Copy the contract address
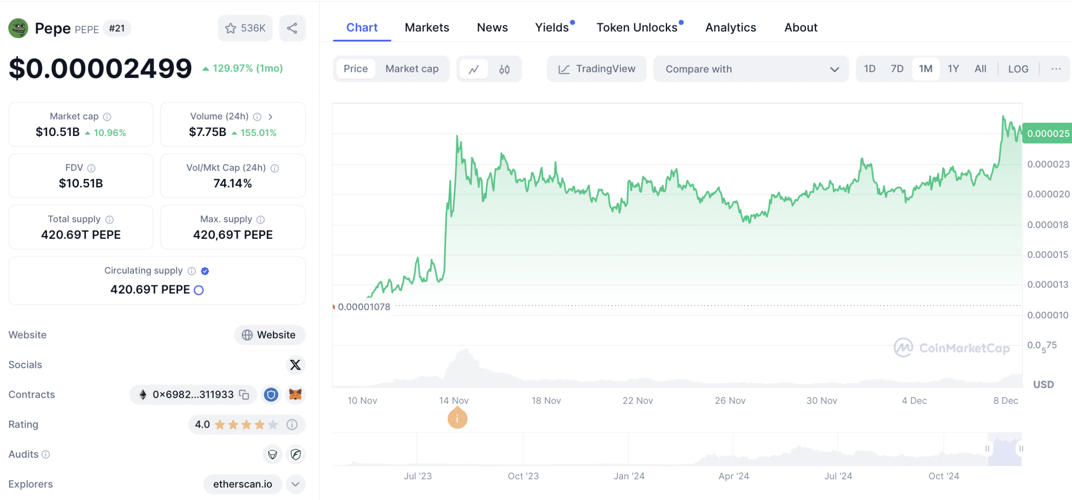Screen dimensions: 1072x500 244,395
